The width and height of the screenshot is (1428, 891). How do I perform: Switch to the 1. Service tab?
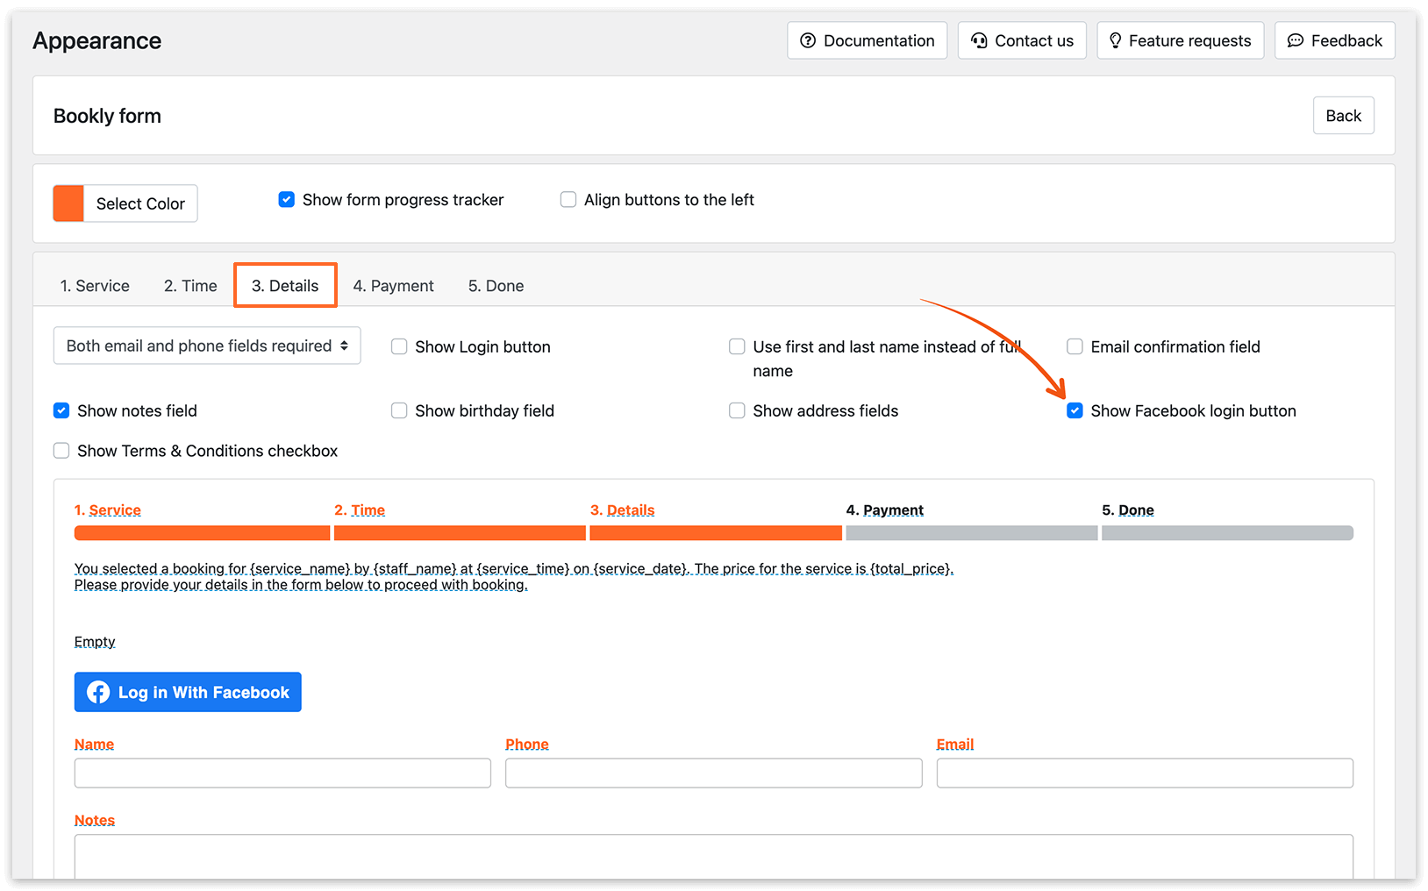(x=95, y=286)
